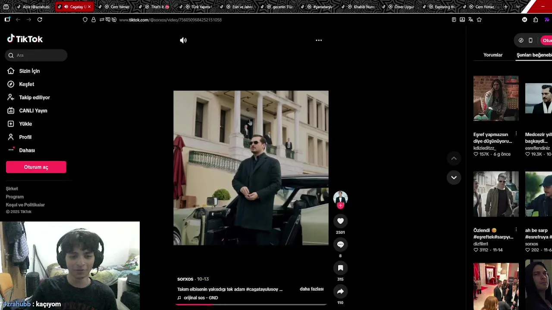This screenshot has width=552, height=310.
Task: Expand the caption with daha fazlası
Action: [x=311, y=289]
